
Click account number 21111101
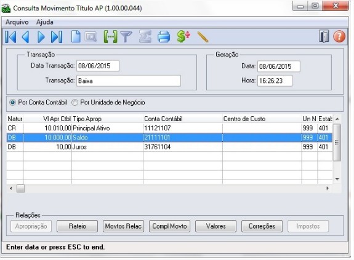tap(157, 138)
